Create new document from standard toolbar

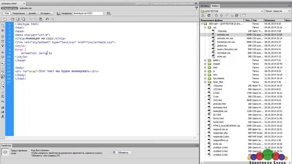(5, 19)
